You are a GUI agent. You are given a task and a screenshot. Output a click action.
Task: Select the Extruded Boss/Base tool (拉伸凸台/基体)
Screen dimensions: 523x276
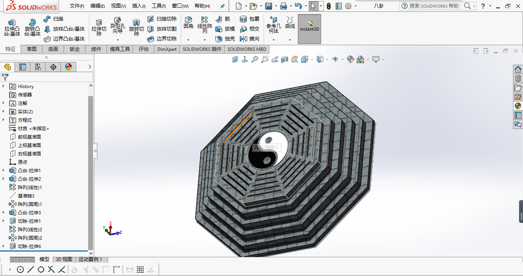pyautogui.click(x=12, y=28)
